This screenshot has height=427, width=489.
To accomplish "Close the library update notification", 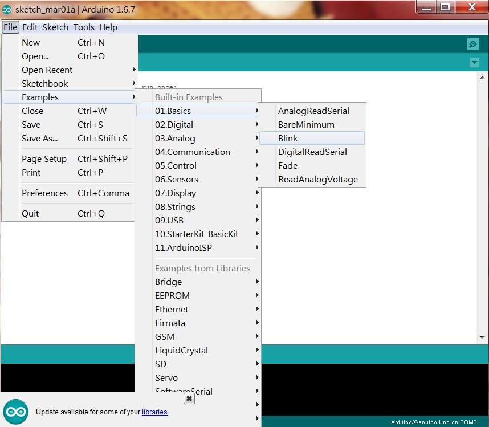I will [x=189, y=398].
